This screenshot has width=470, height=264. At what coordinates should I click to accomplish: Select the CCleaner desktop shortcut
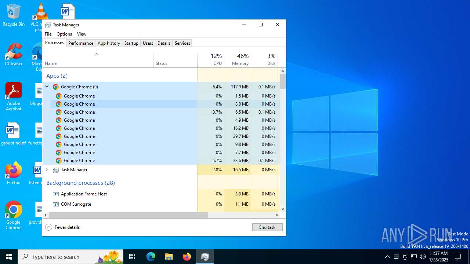point(14,54)
